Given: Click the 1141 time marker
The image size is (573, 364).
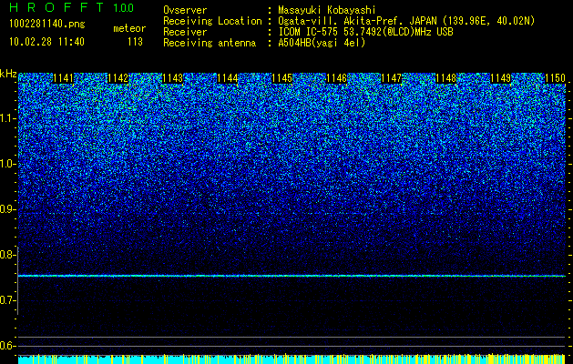Looking at the screenshot, I should click(64, 78).
